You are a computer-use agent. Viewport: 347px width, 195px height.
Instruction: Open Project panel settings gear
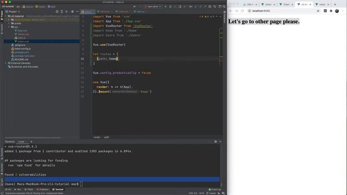(72, 11)
